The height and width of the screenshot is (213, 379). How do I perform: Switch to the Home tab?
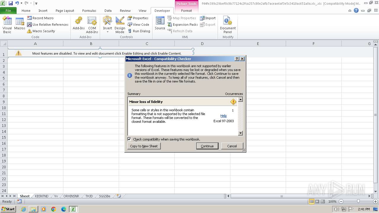click(26, 11)
